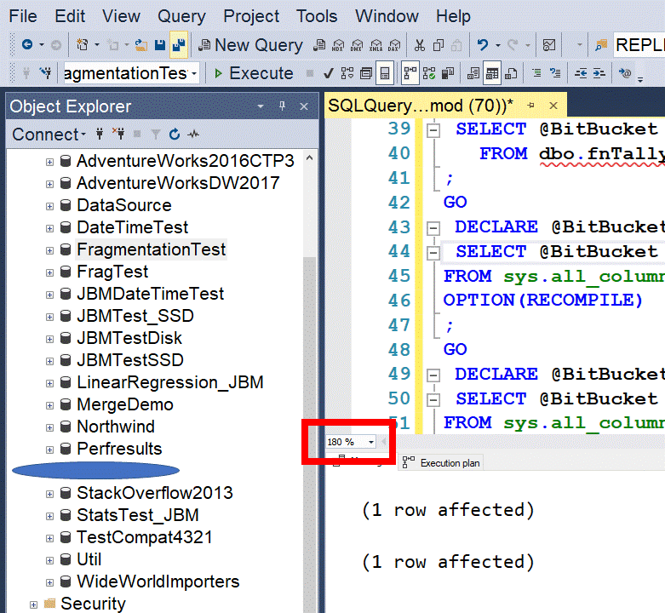Image resolution: width=665 pixels, height=613 pixels.
Task: Expand the Northwind database node
Action: (49, 427)
